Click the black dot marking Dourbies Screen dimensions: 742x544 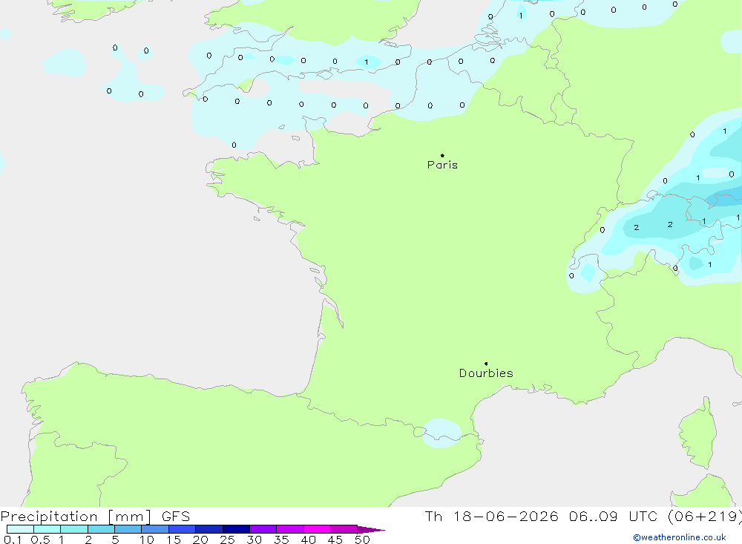486,364
